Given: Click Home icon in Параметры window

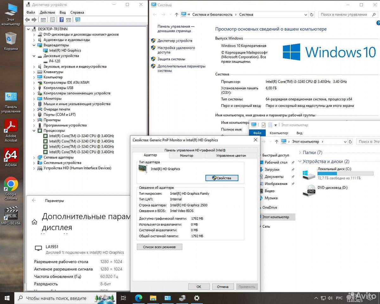Looking at the screenshot, I should point(35,222).
